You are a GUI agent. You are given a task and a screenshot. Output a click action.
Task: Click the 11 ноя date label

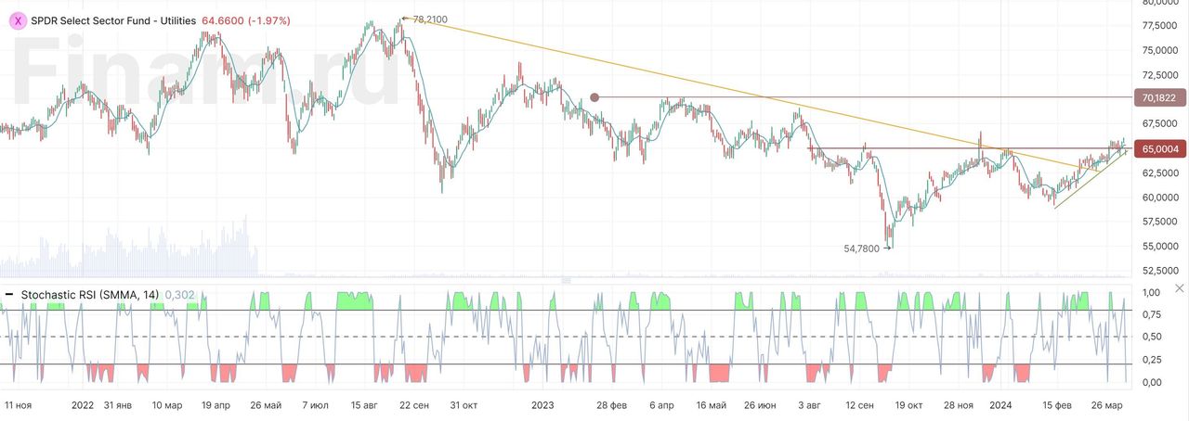[x=18, y=405]
